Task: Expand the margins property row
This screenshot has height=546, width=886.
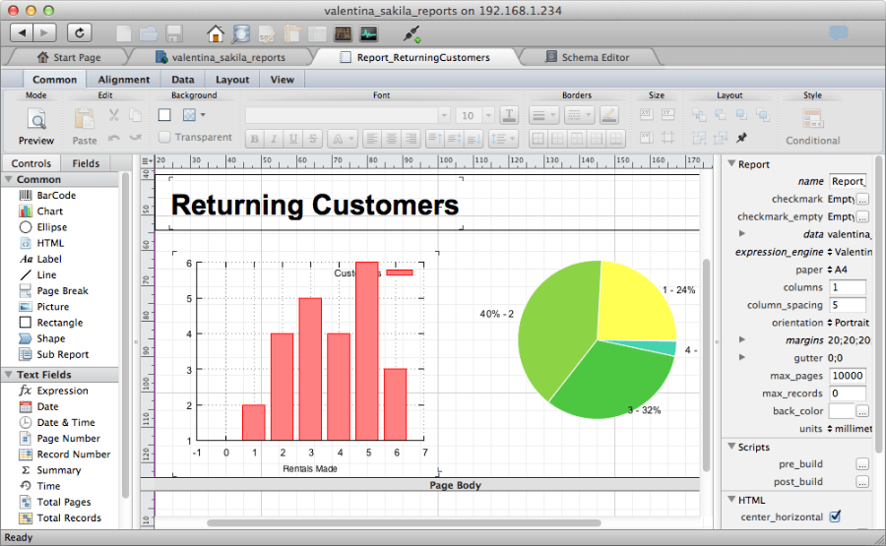Action: [741, 339]
